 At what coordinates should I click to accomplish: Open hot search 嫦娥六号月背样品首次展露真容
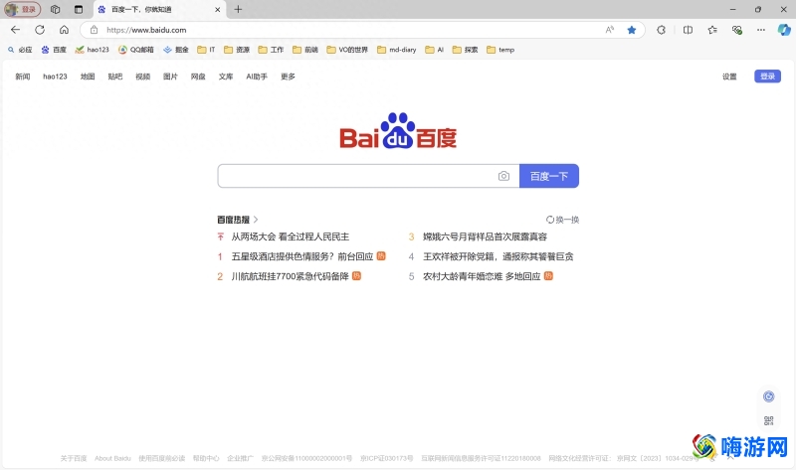pos(485,236)
